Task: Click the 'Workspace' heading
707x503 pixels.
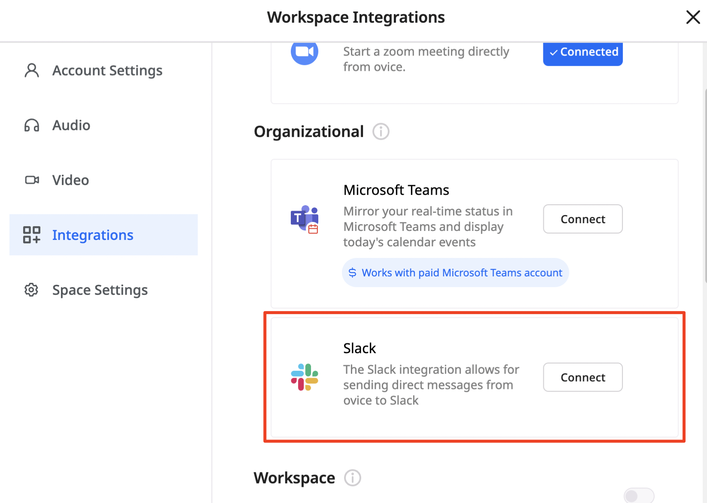Action: (294, 478)
